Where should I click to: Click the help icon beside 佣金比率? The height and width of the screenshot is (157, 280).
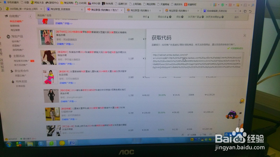tap(170, 17)
